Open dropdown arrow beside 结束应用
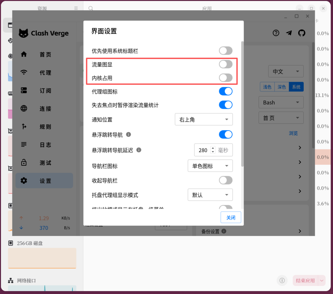 [x=322, y=281]
